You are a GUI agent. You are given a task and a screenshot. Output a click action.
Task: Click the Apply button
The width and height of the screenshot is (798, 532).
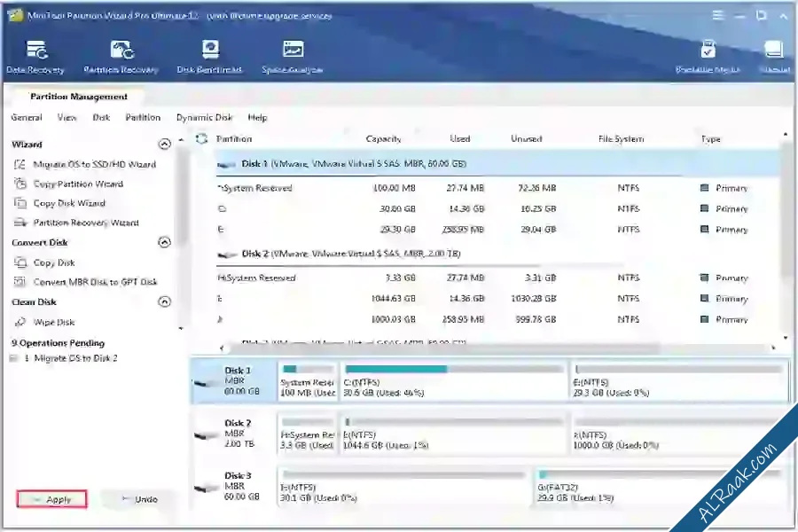tap(52, 499)
